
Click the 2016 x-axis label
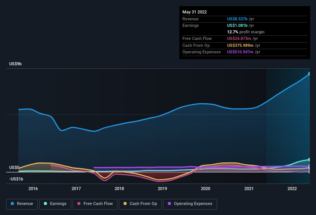coord(33,189)
